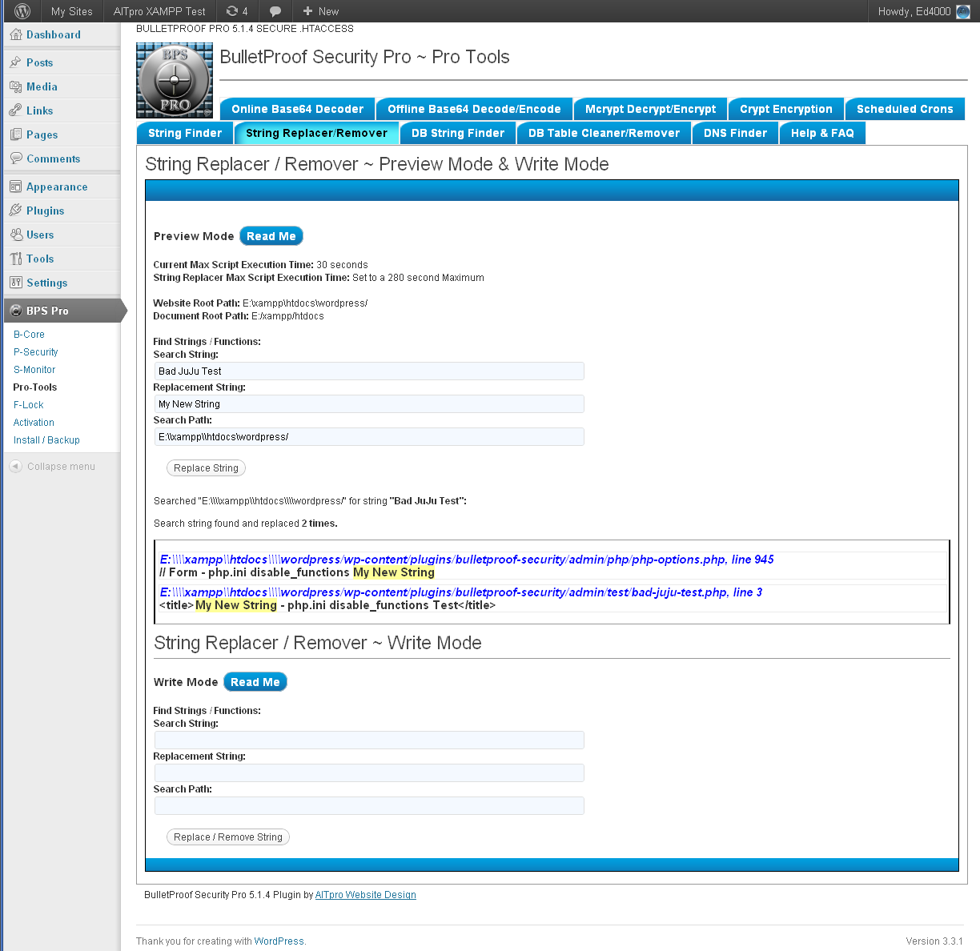Open the New content dropdown menu
Screen dimensions: 980x951
pos(320,11)
